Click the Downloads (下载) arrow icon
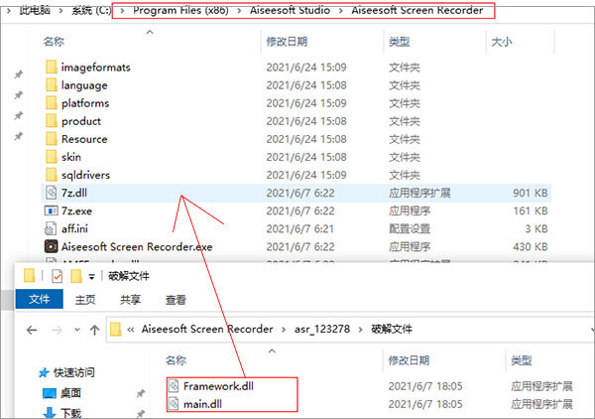Image resolution: width=595 pixels, height=419 pixels. [50, 413]
